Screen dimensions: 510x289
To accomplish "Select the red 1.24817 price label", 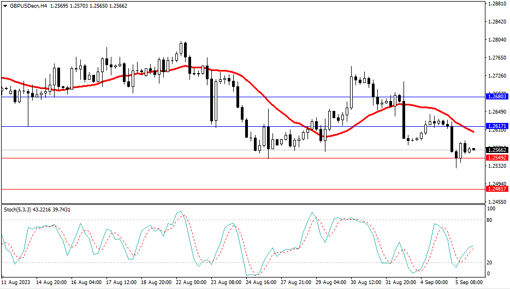I will (x=496, y=189).
